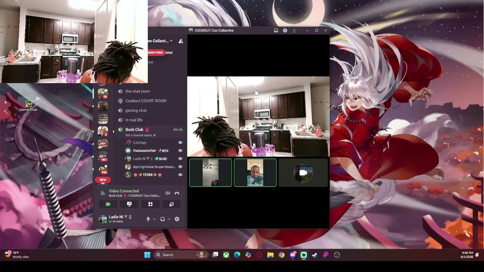Open noise suppression settings icon
This screenshot has width=484, height=272.
tap(168, 193)
